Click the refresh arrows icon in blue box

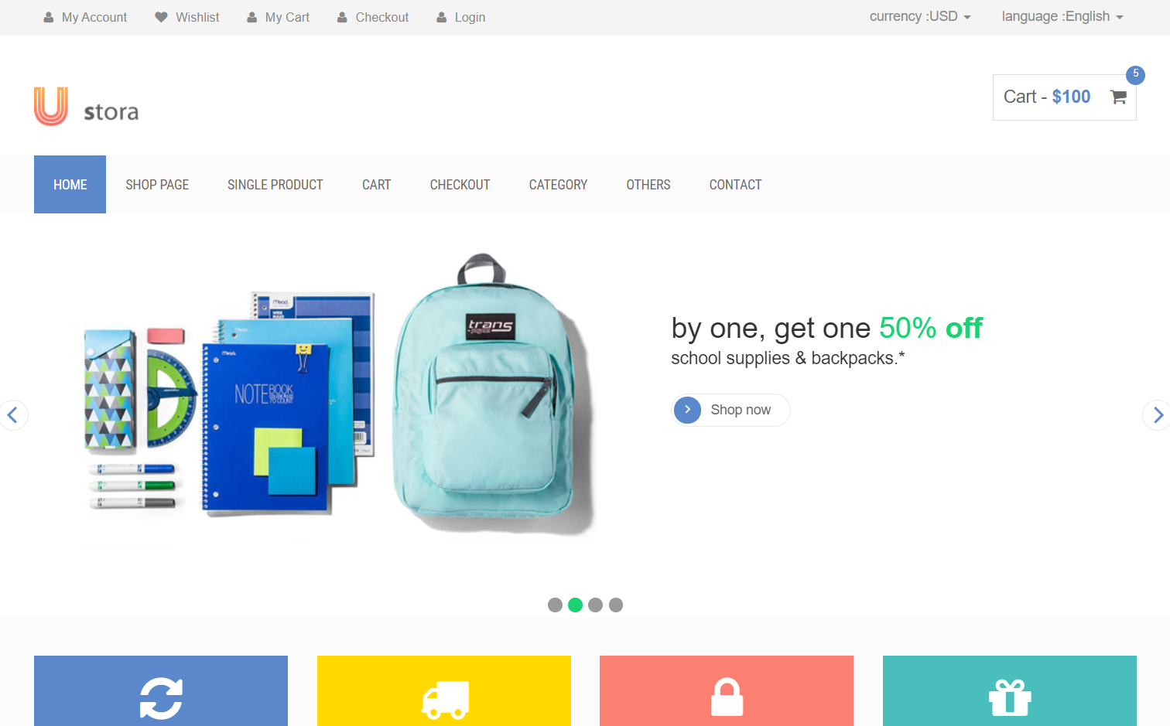tap(161, 698)
